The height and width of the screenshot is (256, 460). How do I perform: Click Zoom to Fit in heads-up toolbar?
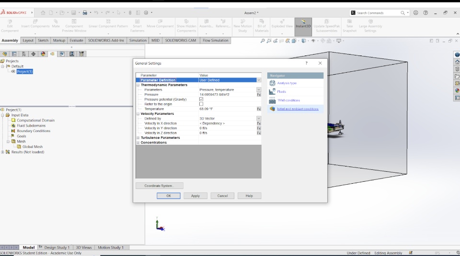tap(263, 41)
